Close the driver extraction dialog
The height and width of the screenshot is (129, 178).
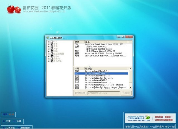click(129, 37)
